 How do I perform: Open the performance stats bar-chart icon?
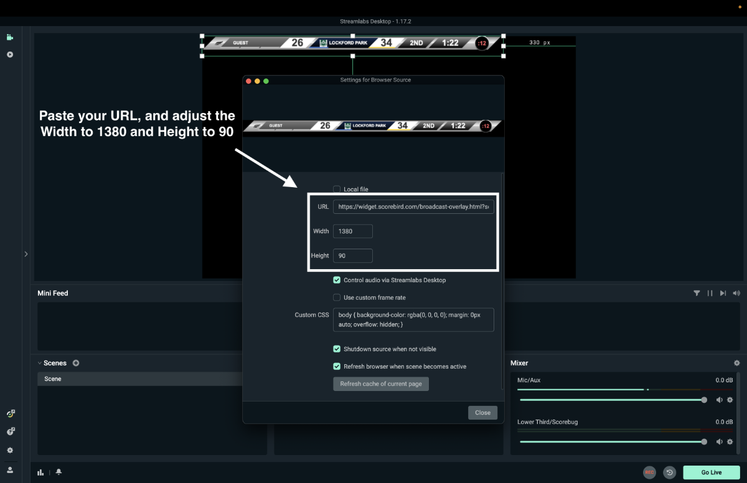click(x=40, y=472)
